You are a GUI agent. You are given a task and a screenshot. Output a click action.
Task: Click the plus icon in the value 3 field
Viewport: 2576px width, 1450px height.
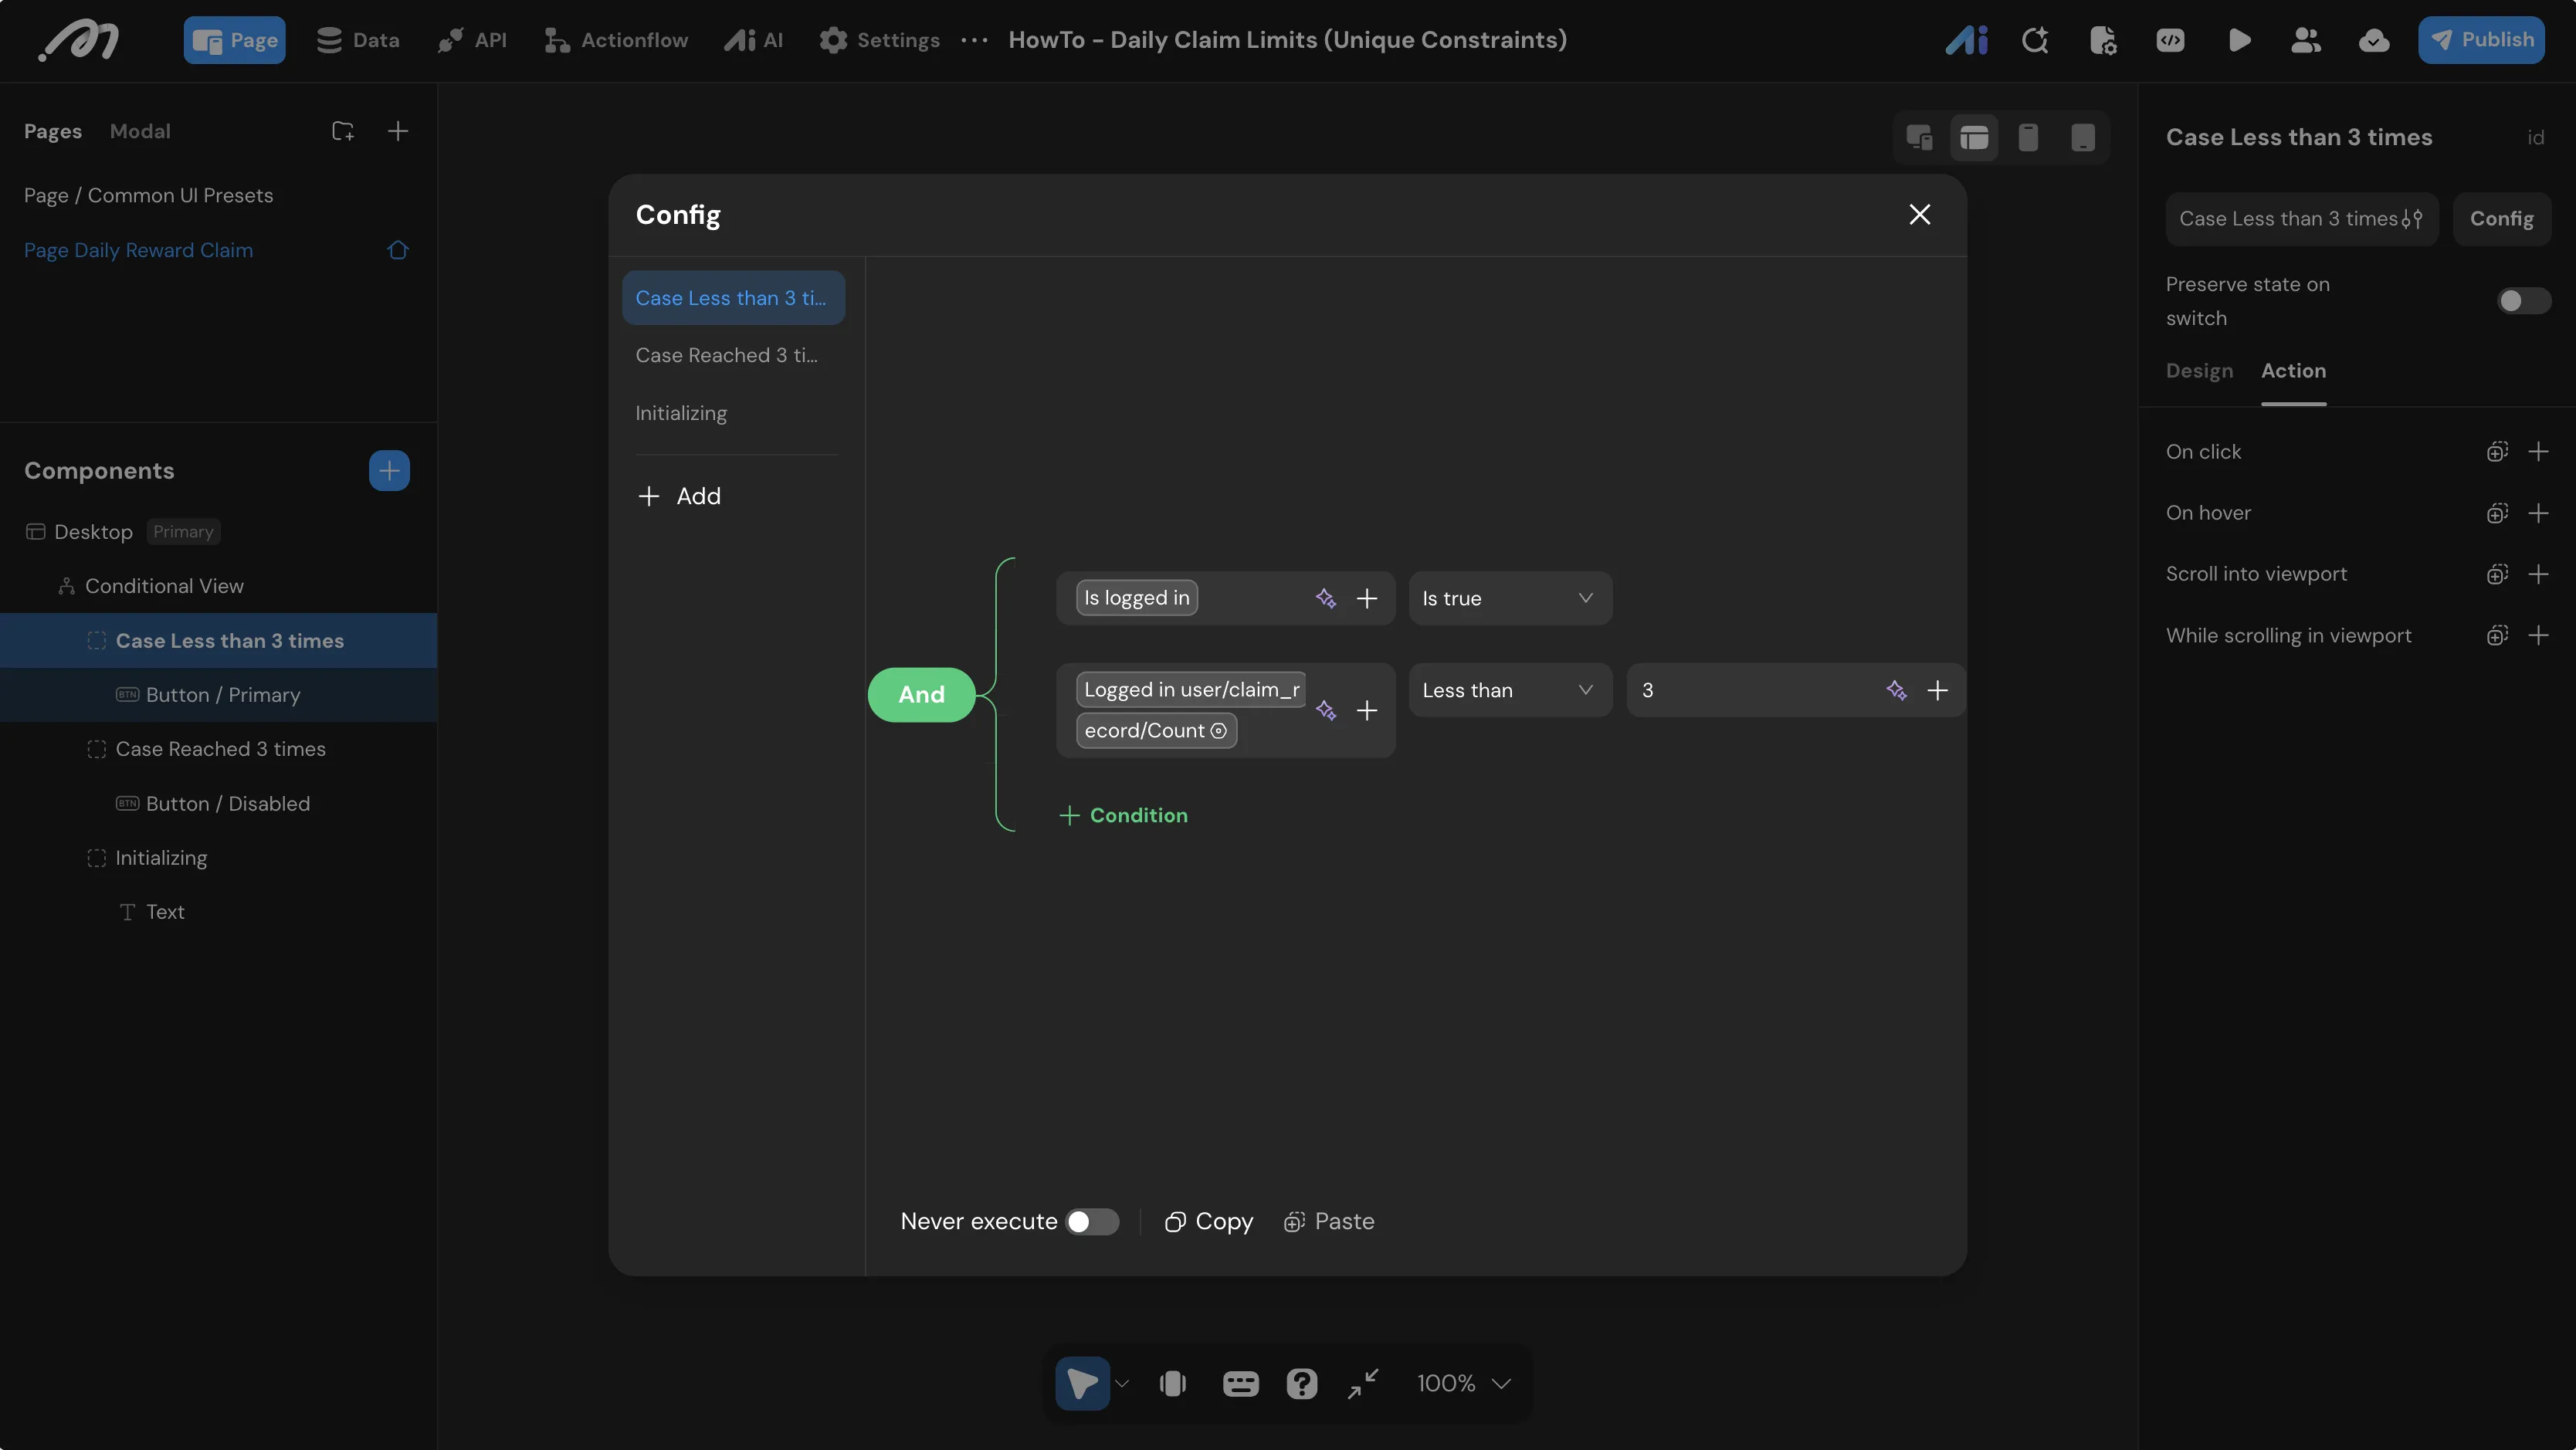(x=1937, y=690)
